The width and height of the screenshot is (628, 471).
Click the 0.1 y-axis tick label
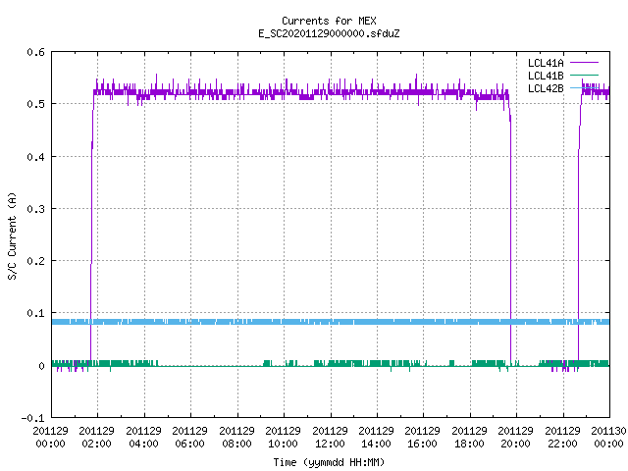tap(35, 313)
